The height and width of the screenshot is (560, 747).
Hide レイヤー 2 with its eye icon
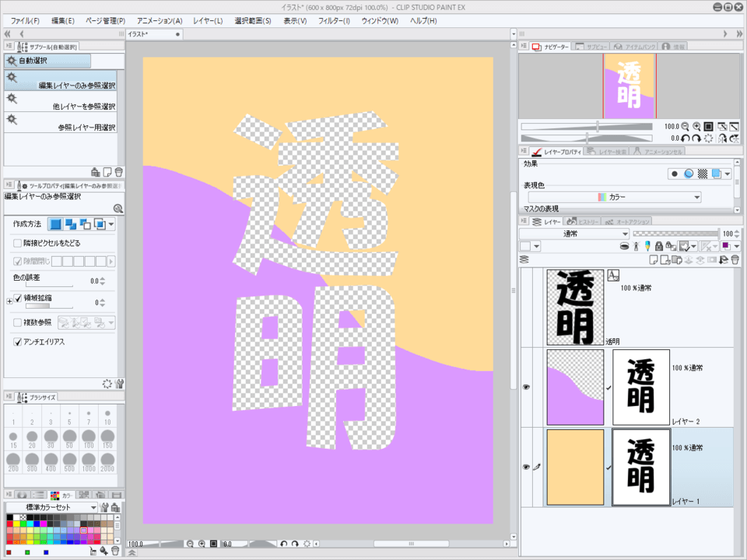[x=525, y=387]
